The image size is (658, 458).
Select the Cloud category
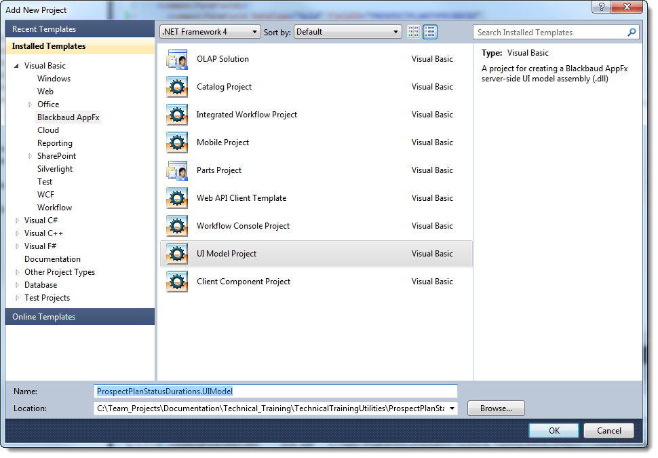click(x=48, y=130)
